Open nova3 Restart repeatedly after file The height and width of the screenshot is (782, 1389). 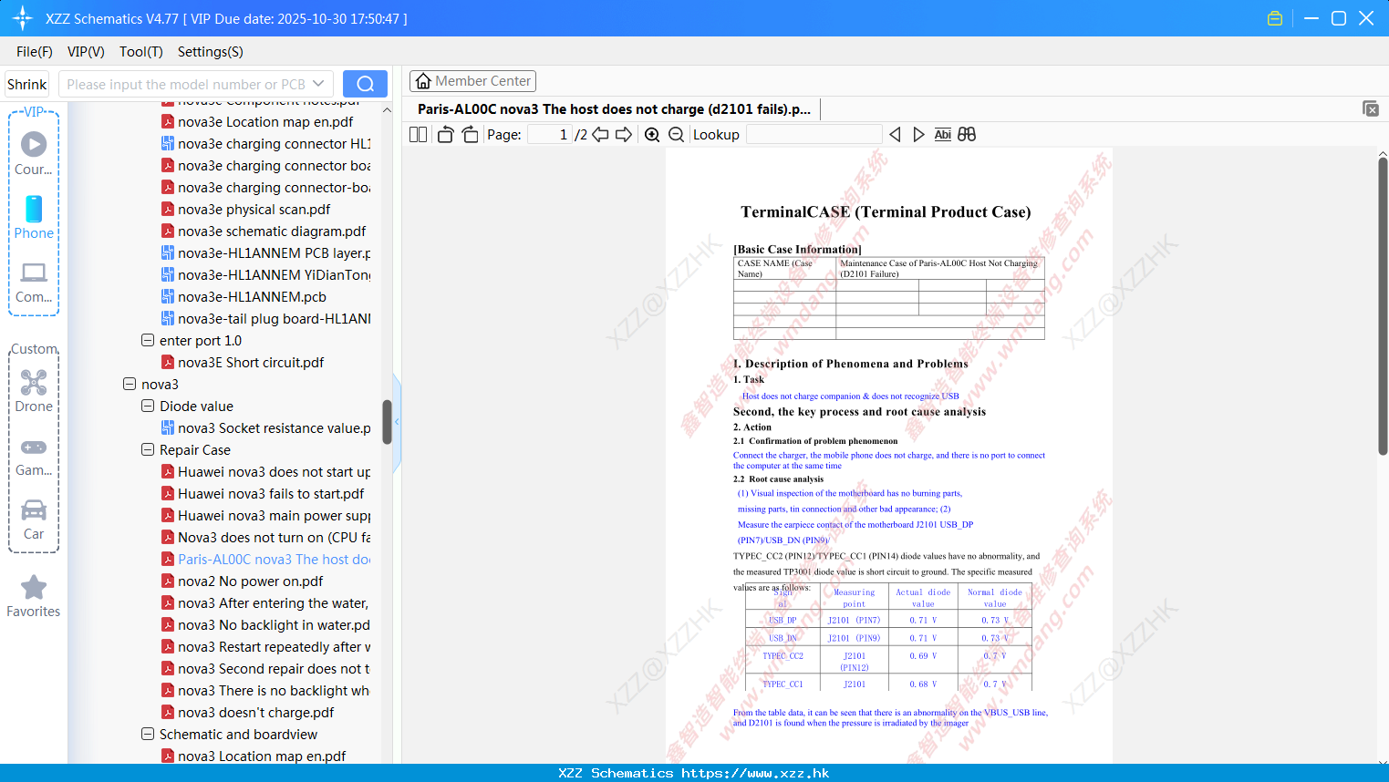point(274,646)
